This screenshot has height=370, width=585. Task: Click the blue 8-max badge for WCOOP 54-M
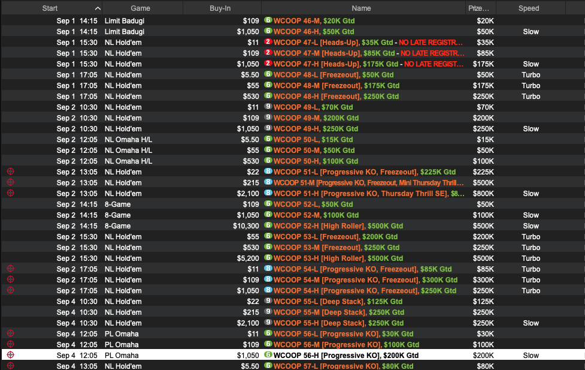[x=268, y=279]
